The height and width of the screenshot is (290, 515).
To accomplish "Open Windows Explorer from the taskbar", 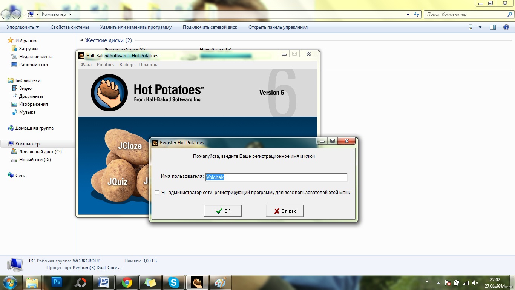I will pyautogui.click(x=32, y=282).
